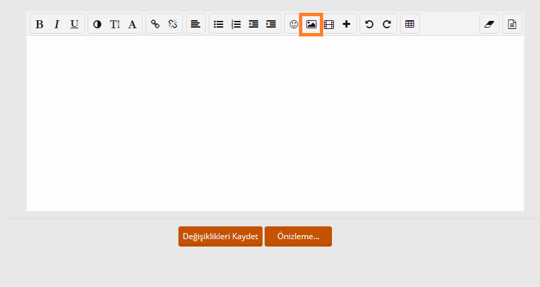The image size is (540, 287).
Task: Undo the last edit
Action: pyautogui.click(x=369, y=24)
